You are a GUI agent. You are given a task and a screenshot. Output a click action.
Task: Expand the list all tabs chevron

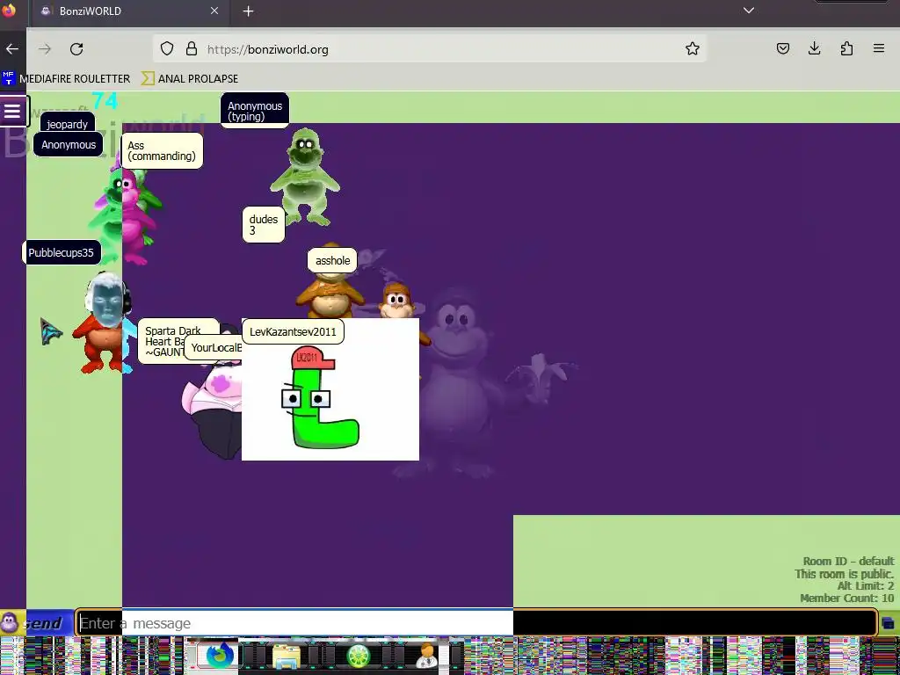[749, 11]
